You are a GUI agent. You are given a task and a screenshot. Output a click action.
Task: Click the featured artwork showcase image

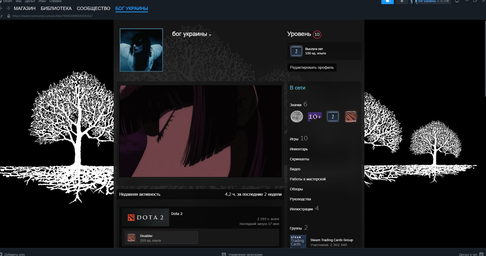point(200,131)
